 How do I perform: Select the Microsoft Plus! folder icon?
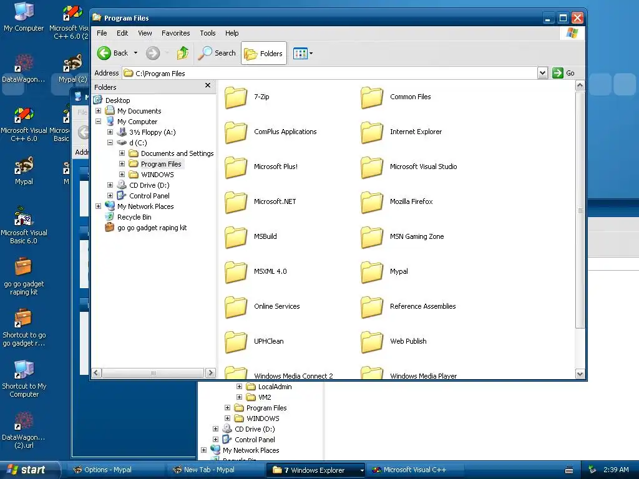pos(236,167)
